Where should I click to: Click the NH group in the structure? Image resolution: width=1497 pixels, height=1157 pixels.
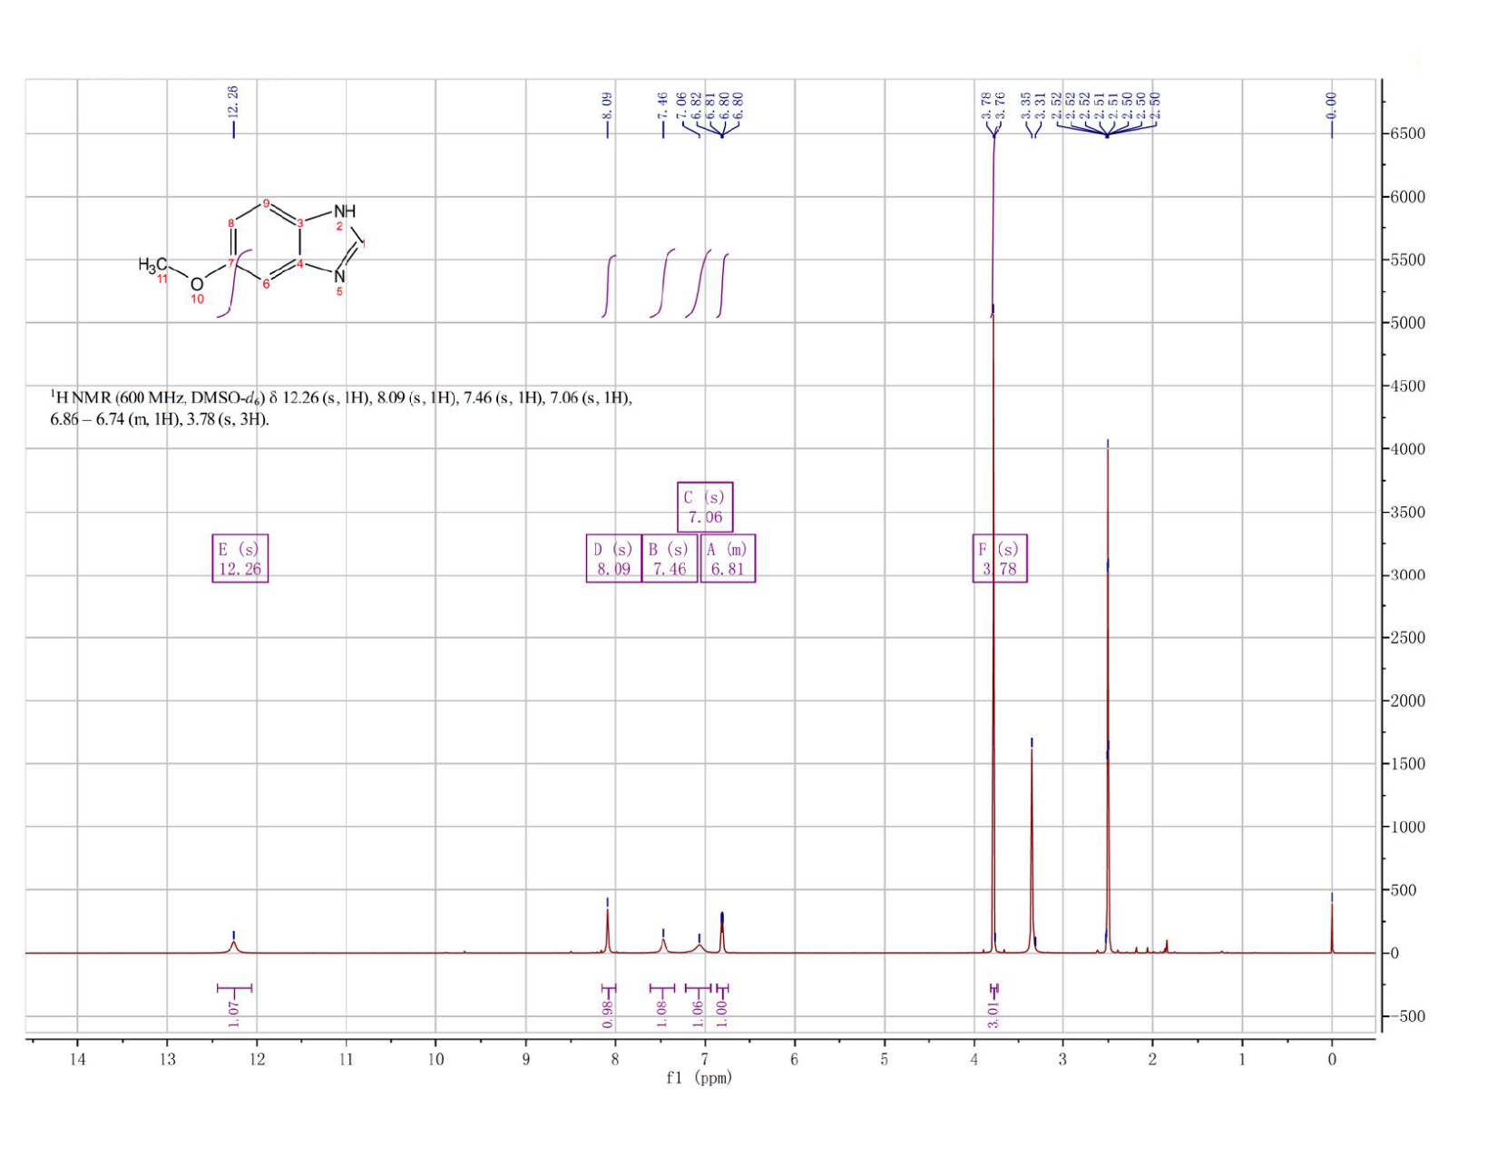click(x=345, y=211)
